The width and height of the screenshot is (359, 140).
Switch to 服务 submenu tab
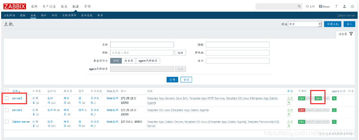(100, 15)
